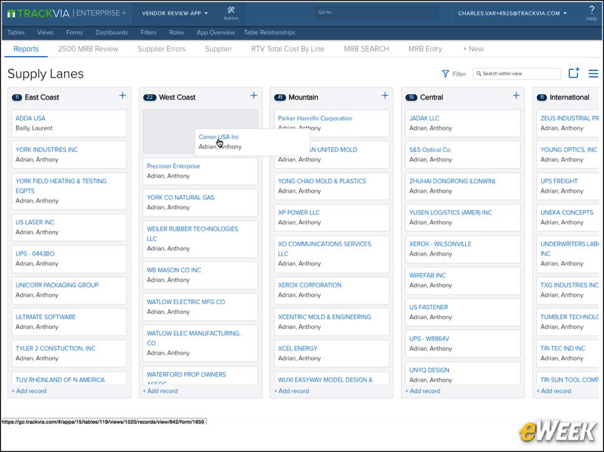Click Add record under International
Screen dimensions: 604x452
point(554,391)
